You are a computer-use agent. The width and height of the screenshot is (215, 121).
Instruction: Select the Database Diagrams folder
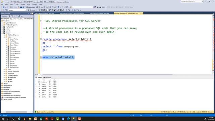pyautogui.click(x=13, y=35)
